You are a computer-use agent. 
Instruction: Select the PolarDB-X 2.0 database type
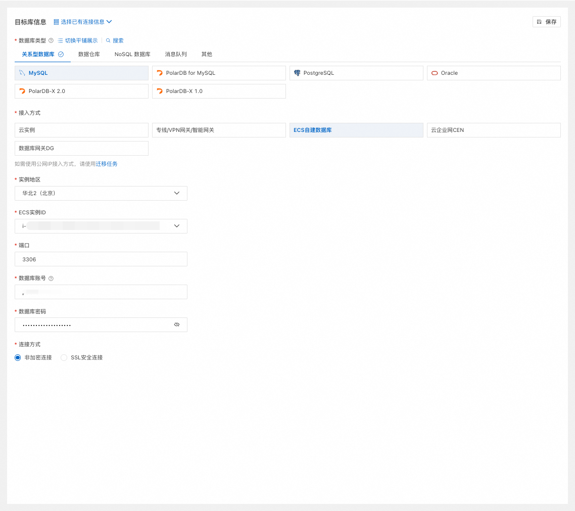tap(81, 91)
